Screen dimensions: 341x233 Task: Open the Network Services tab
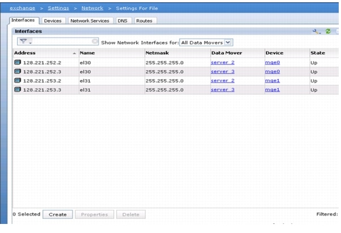coord(91,20)
